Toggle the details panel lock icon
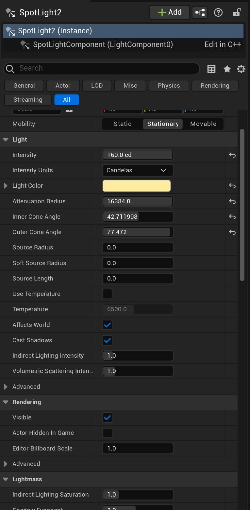The height and width of the screenshot is (510, 250). [237, 12]
